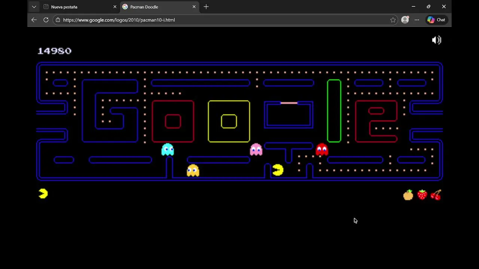
Task: Click the red ghost Blinky
Action: pos(322,149)
